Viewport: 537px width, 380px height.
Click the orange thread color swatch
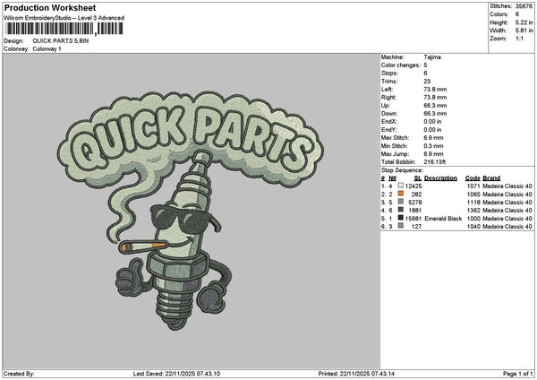pos(400,194)
